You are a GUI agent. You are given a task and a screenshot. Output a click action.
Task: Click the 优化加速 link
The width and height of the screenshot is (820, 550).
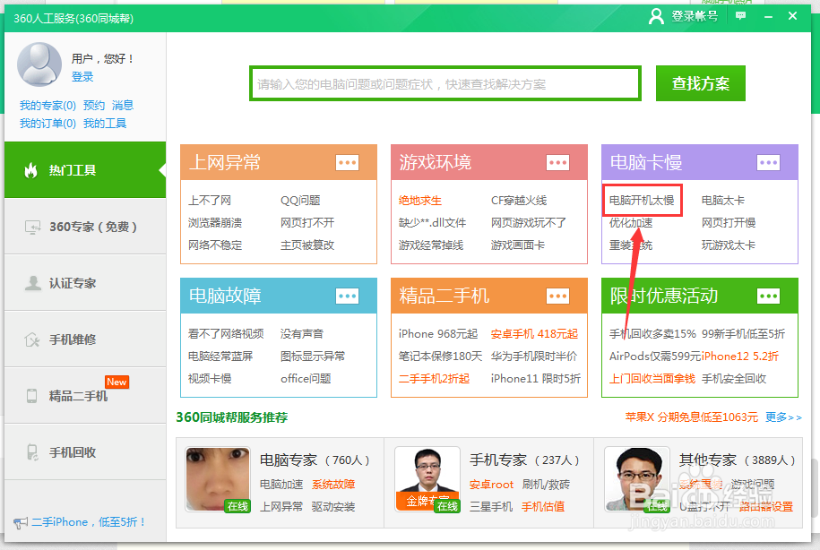tap(633, 222)
